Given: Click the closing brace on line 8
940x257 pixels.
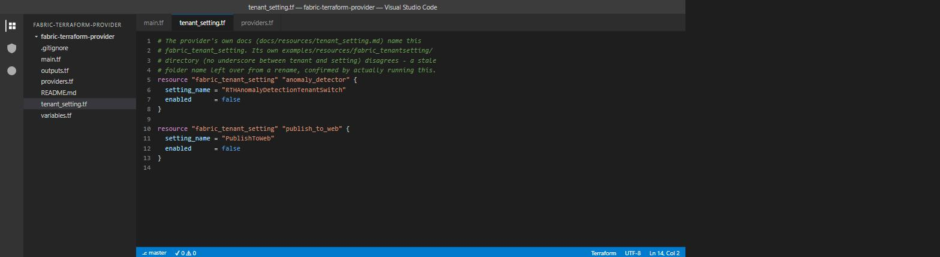Looking at the screenshot, I should pyautogui.click(x=159, y=109).
